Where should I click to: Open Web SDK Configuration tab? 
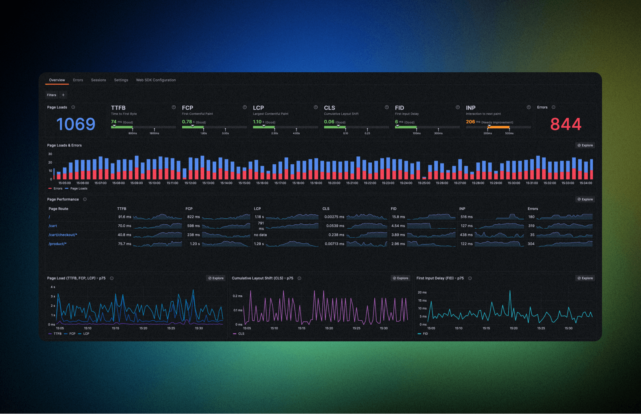(x=156, y=80)
